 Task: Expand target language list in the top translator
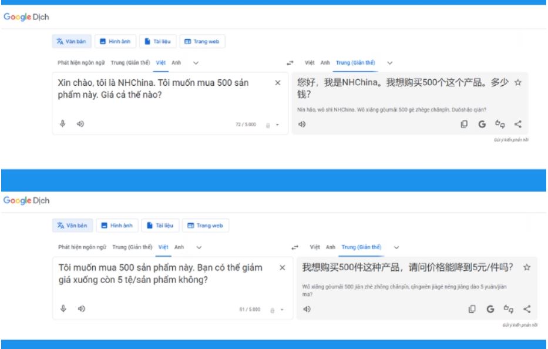click(389, 63)
